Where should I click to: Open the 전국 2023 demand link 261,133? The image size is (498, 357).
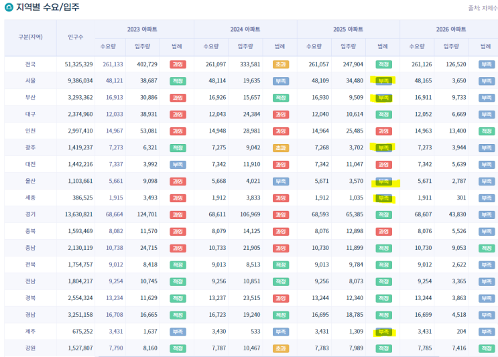pos(113,64)
